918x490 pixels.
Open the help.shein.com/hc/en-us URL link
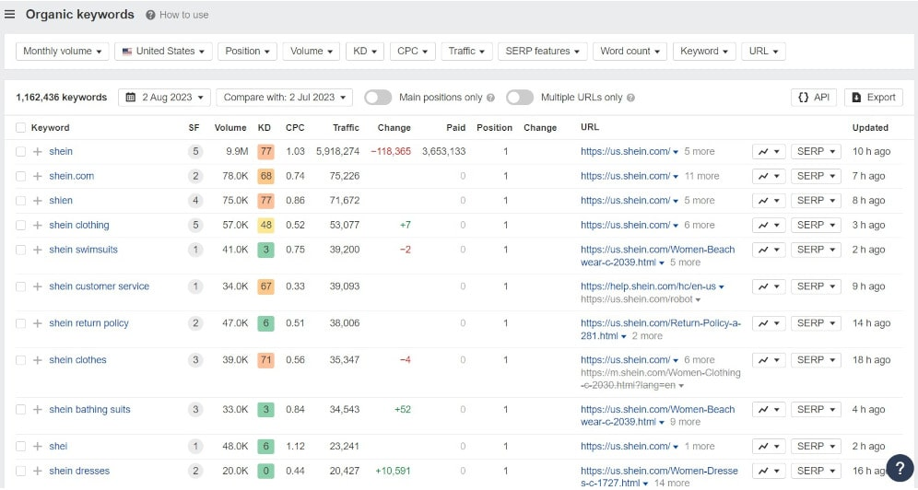(648, 286)
